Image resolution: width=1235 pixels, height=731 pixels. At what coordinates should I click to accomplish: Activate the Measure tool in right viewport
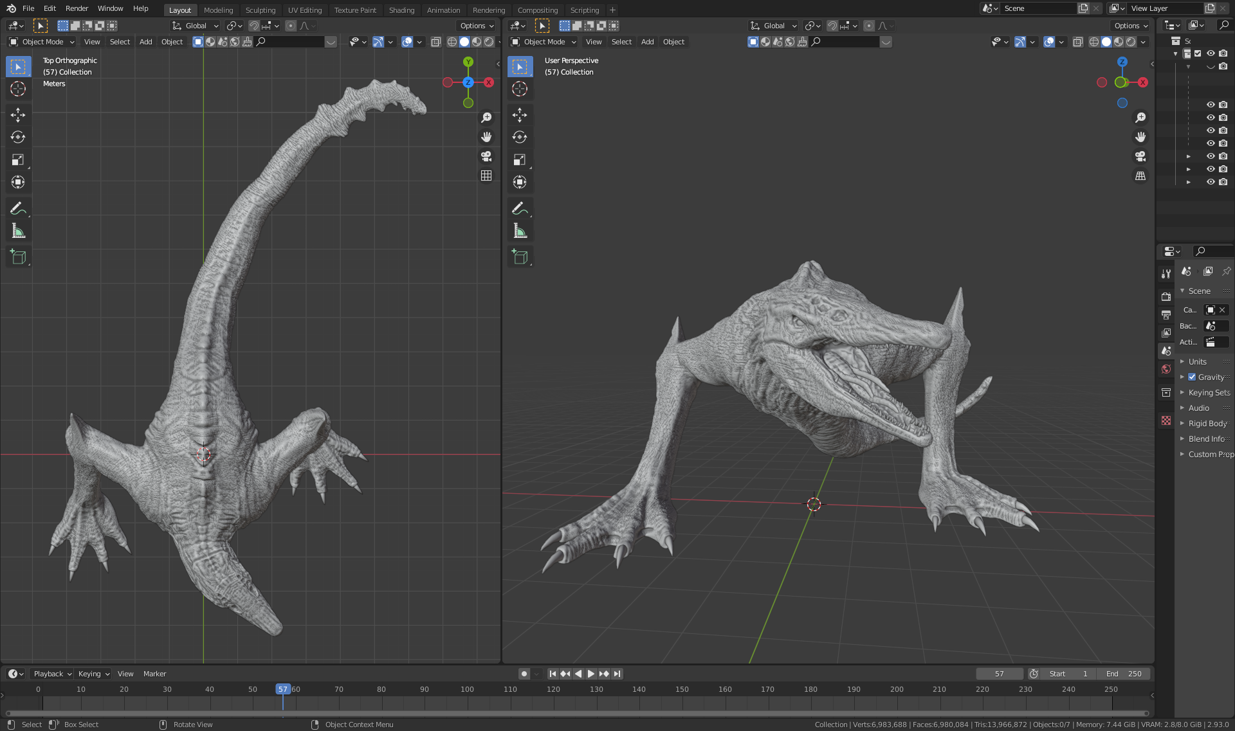click(520, 231)
